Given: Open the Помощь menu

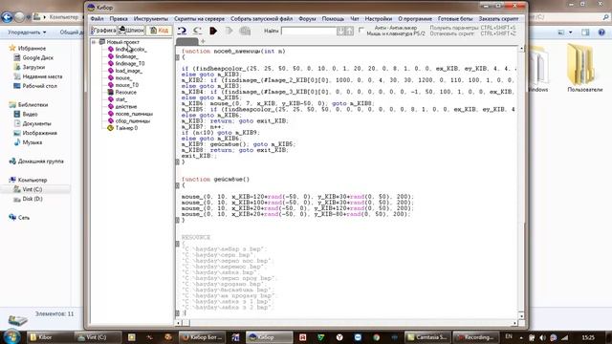Looking at the screenshot, I should (333, 19).
